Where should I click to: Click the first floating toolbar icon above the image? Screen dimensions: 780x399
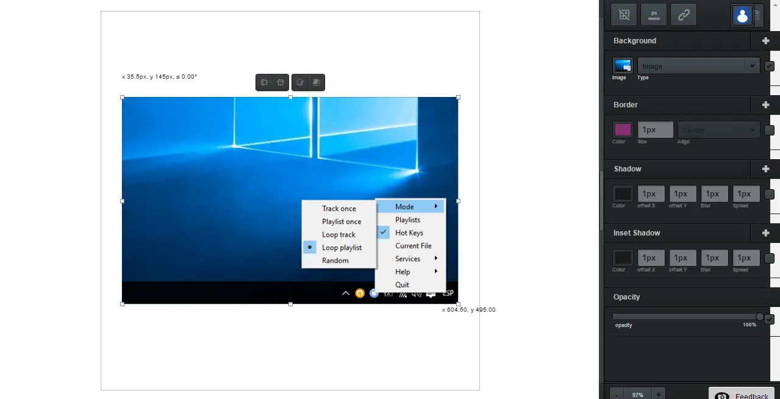(x=264, y=82)
